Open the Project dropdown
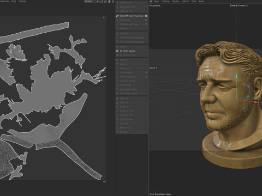The height and width of the screenshot is (196, 262). point(92,1)
